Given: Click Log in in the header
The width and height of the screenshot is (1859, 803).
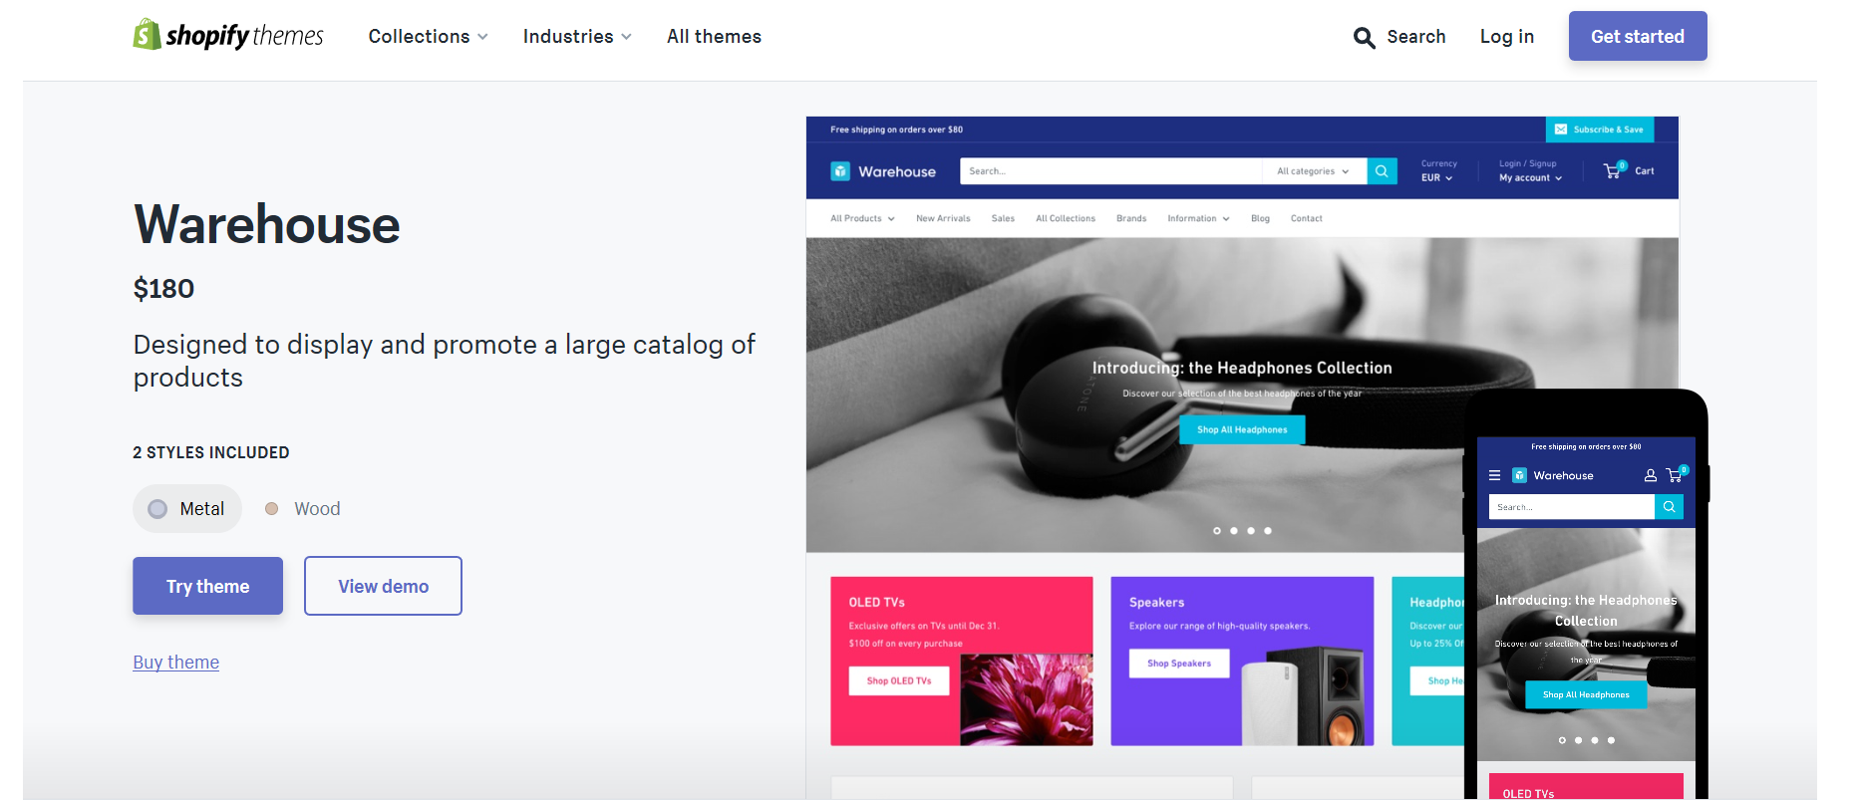Looking at the screenshot, I should pos(1506,37).
